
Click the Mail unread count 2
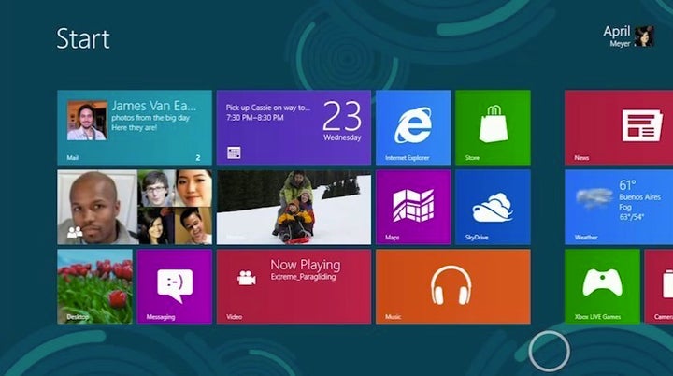[x=198, y=158]
